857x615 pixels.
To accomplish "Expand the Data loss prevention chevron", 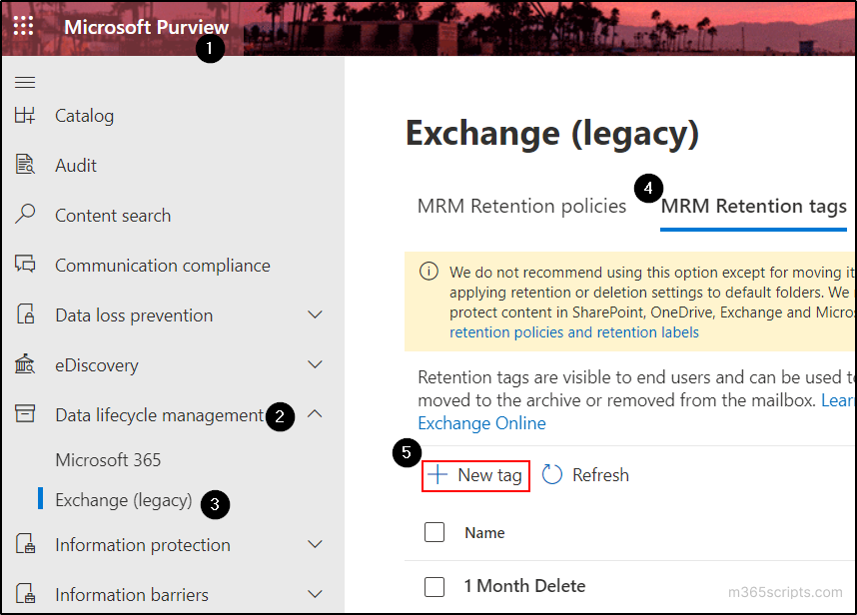I will [315, 314].
